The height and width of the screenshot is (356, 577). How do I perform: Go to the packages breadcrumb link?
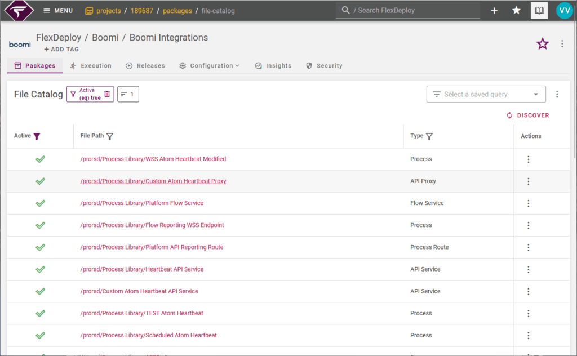coord(177,11)
